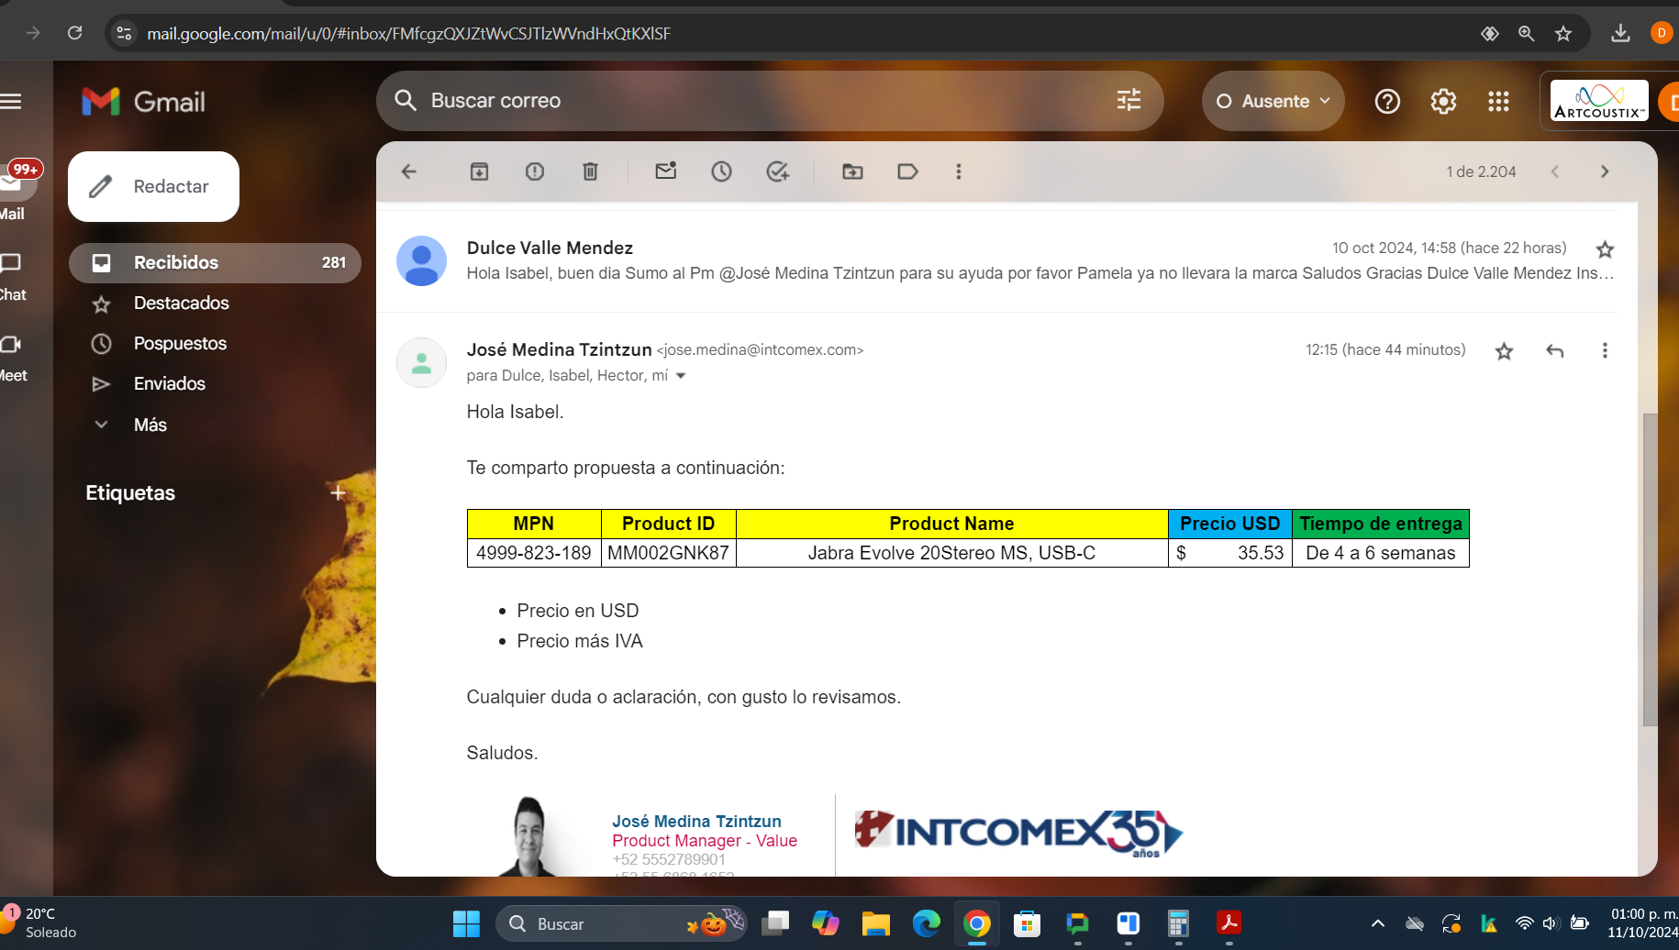Open Microsoft Edge from taskbar
This screenshot has width=1679, height=950.
click(x=927, y=923)
